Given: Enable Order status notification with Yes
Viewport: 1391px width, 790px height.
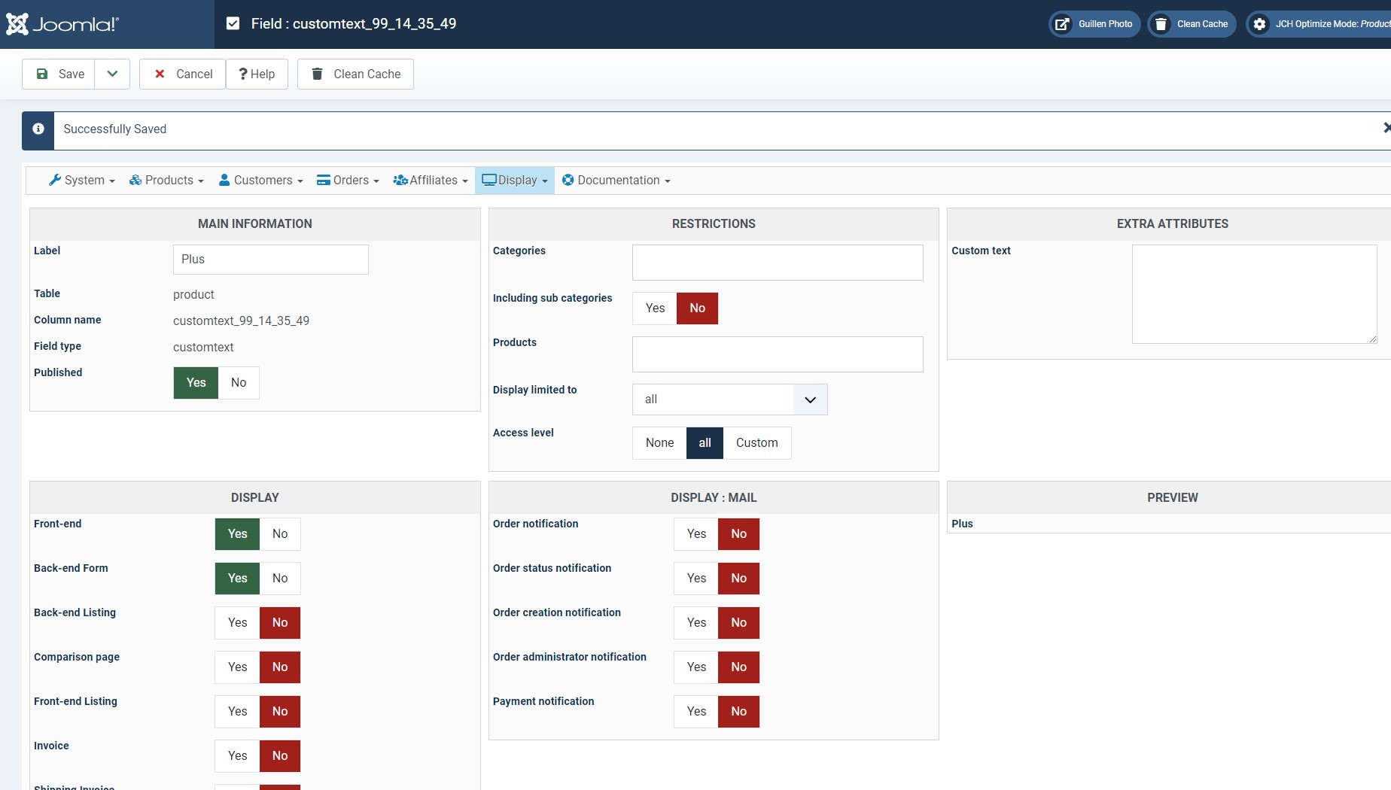Looking at the screenshot, I should (x=696, y=579).
